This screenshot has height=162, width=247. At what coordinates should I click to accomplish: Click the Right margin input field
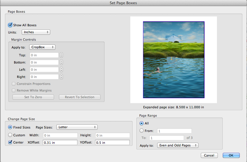pos(44,77)
